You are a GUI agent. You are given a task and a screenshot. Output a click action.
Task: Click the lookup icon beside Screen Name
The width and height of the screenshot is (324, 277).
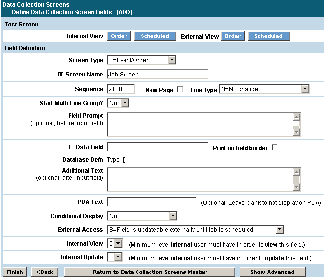(x=61, y=74)
